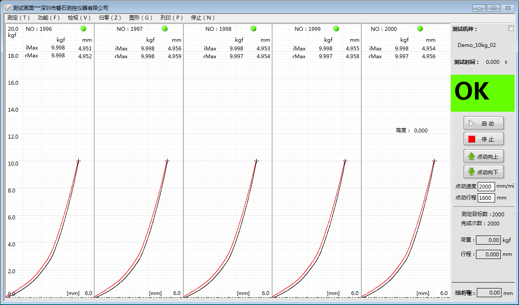Open the 检视(V) menu
Viewport: 519px width, 305px height.
(x=79, y=18)
